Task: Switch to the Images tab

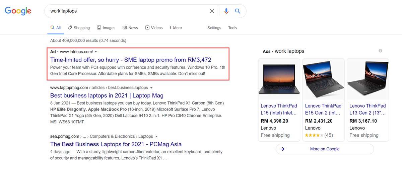Action: [x=106, y=28]
